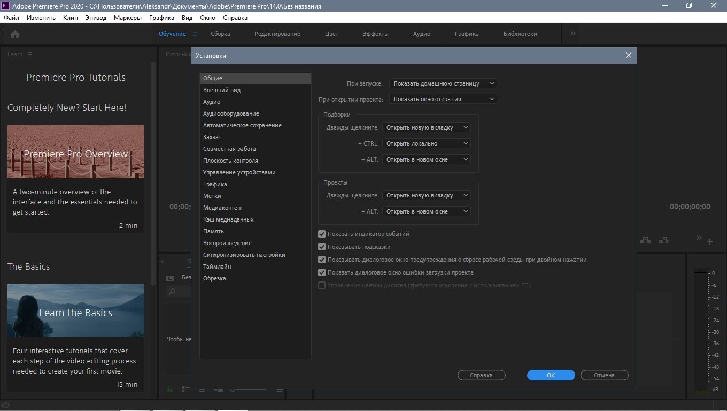Toggle the Показывать подсказки checkbox

pos(322,247)
